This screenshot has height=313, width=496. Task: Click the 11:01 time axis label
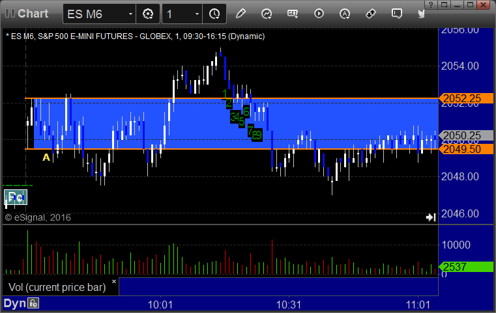[418, 305]
